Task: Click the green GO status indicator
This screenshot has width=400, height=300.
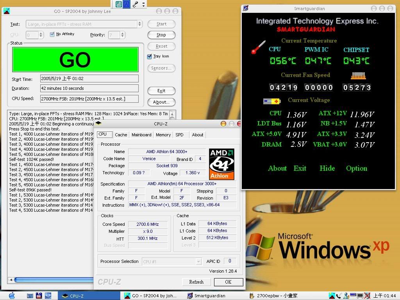Action: point(75,59)
